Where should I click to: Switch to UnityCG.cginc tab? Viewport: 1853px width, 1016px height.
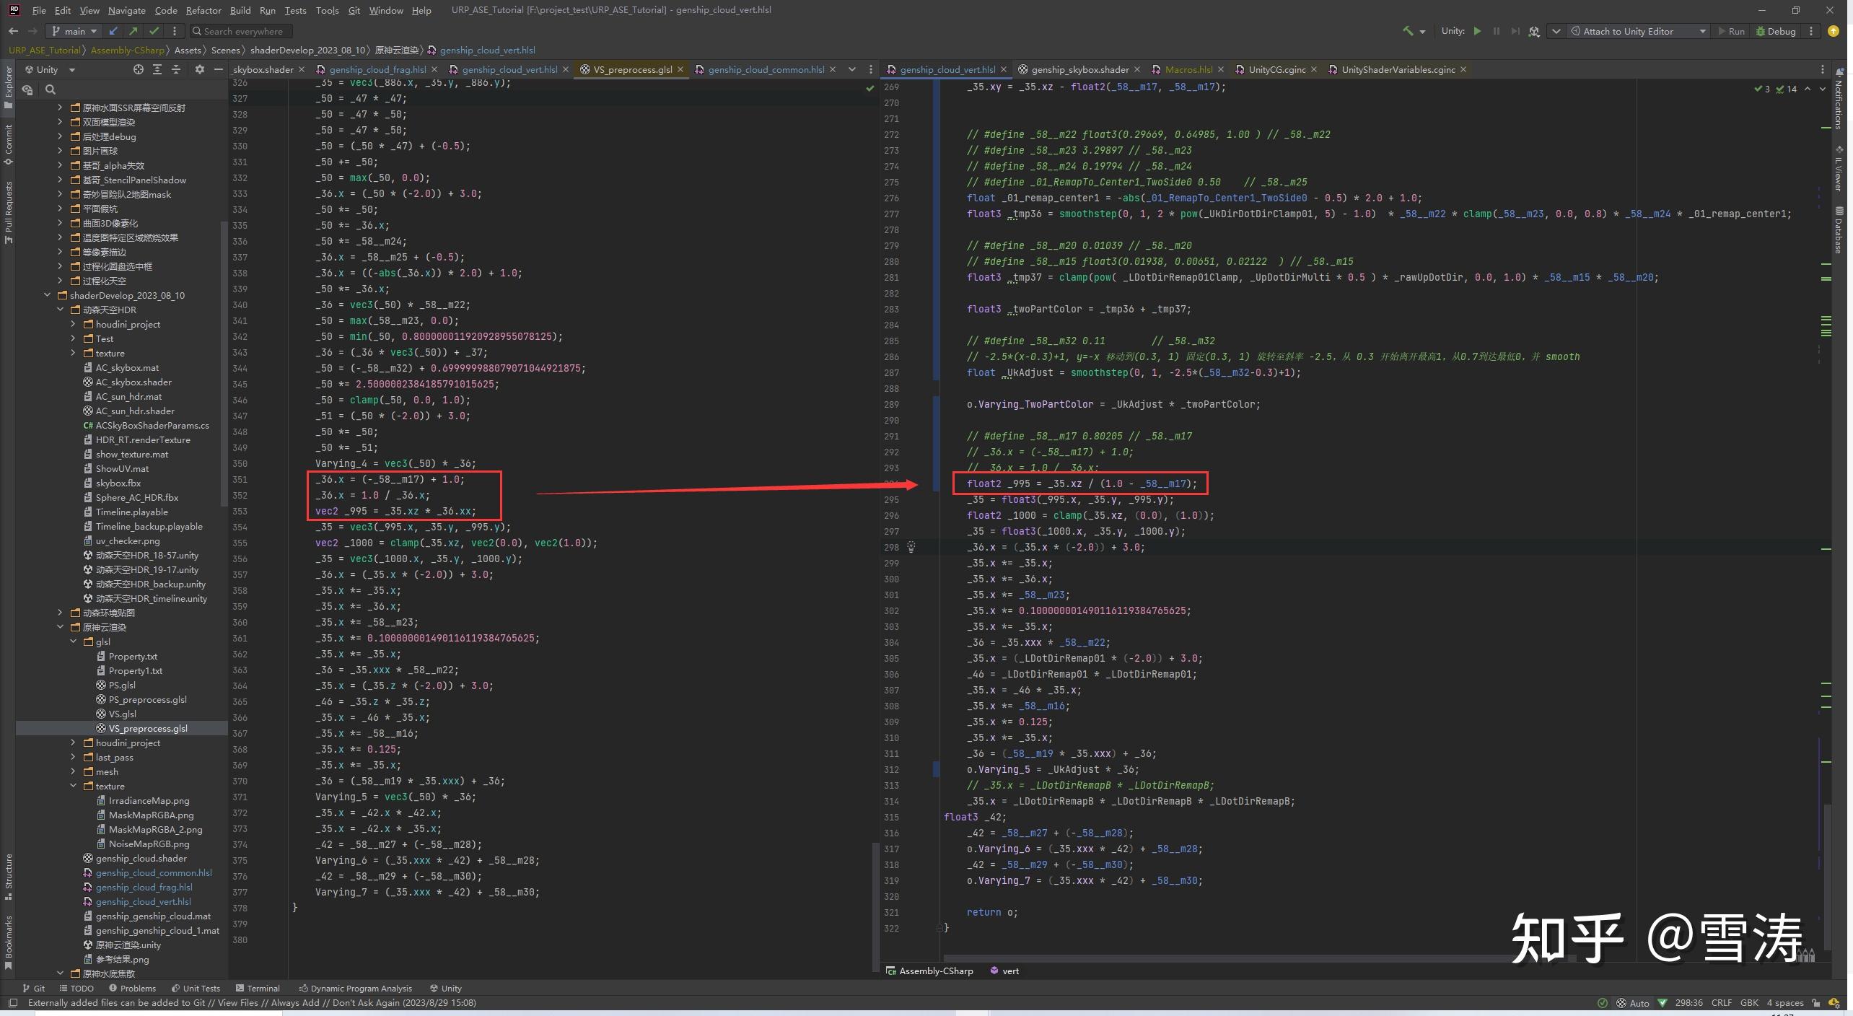[x=1276, y=69]
